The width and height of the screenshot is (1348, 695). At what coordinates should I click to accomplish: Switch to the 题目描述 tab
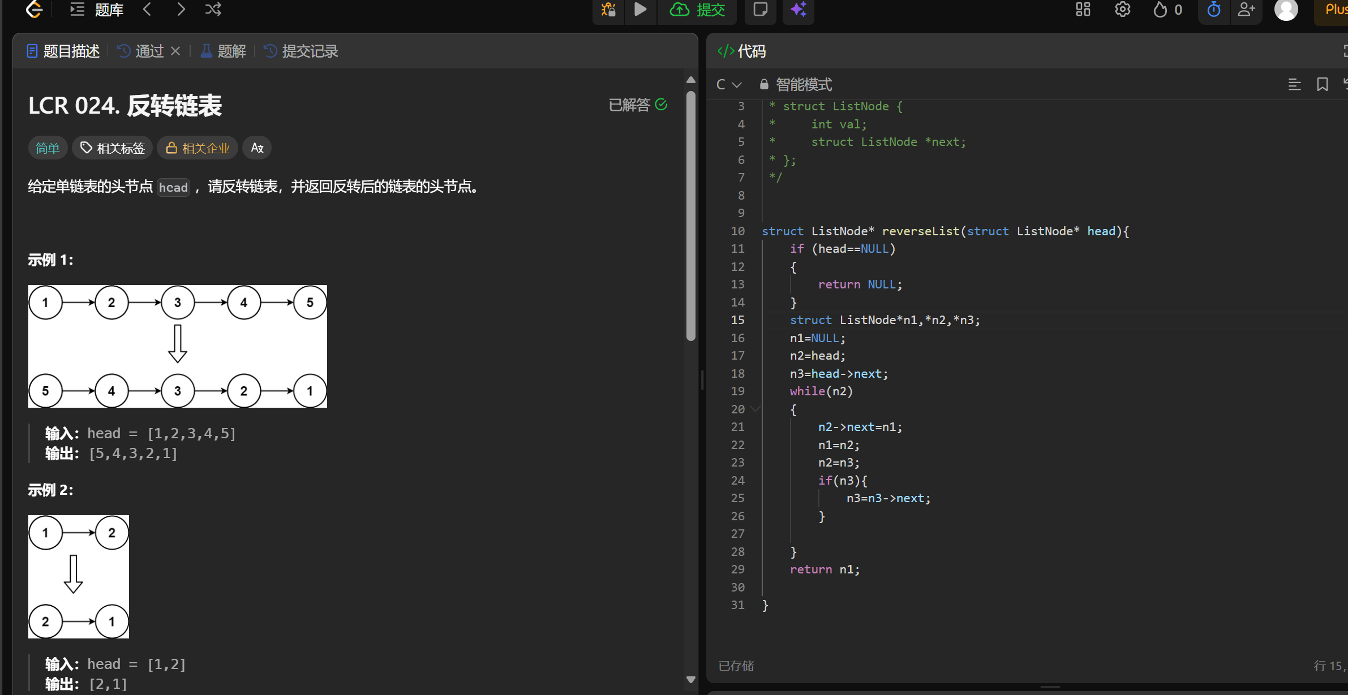click(63, 51)
